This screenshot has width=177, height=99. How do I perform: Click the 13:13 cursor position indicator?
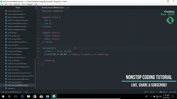pyautogui.click(x=27, y=92)
